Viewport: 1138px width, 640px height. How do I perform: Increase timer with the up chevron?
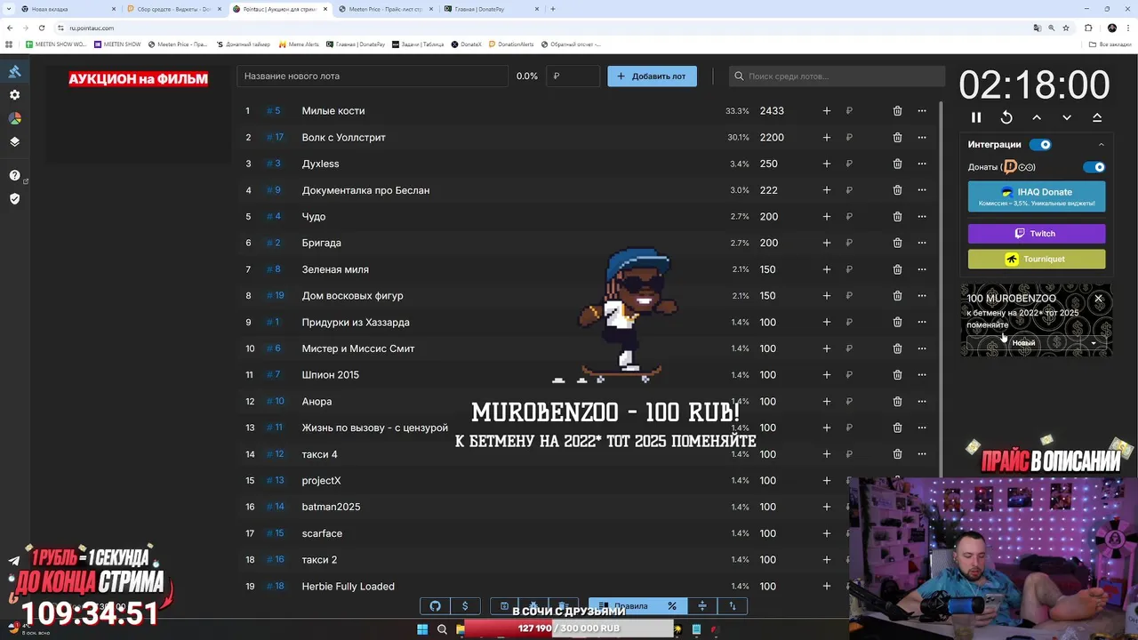(1037, 117)
